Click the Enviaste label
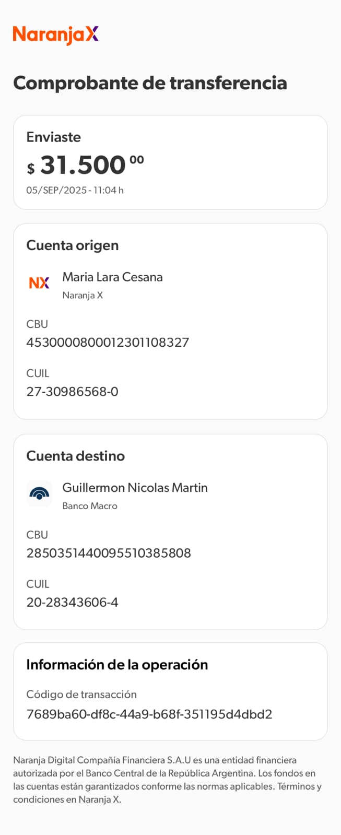 [54, 137]
